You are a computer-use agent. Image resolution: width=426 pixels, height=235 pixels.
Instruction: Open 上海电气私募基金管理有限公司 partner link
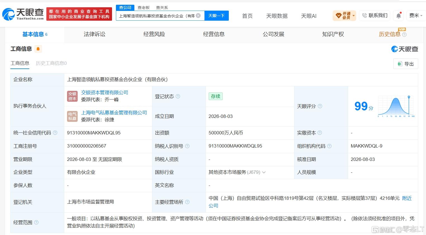114,113
